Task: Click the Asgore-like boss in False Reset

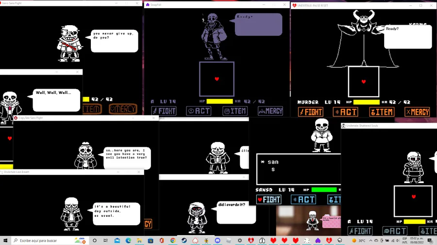Action: click(363, 39)
